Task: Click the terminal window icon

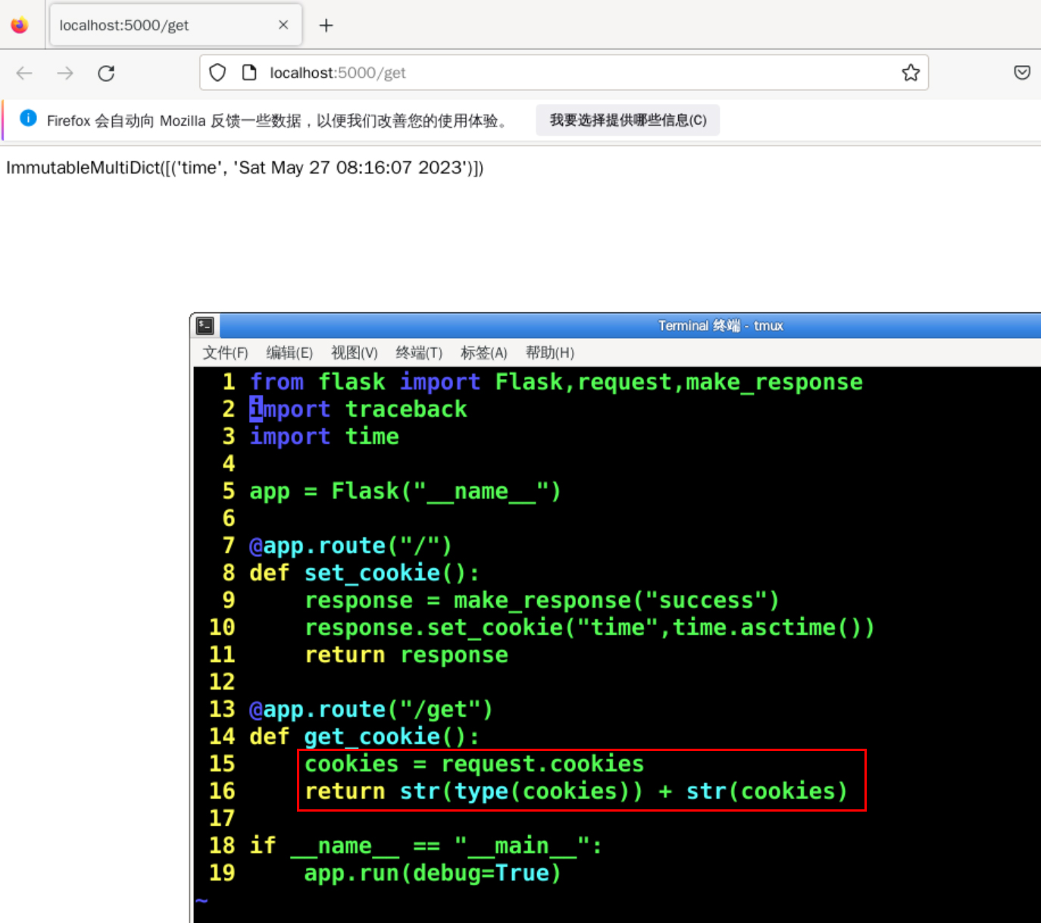Action: 205,326
